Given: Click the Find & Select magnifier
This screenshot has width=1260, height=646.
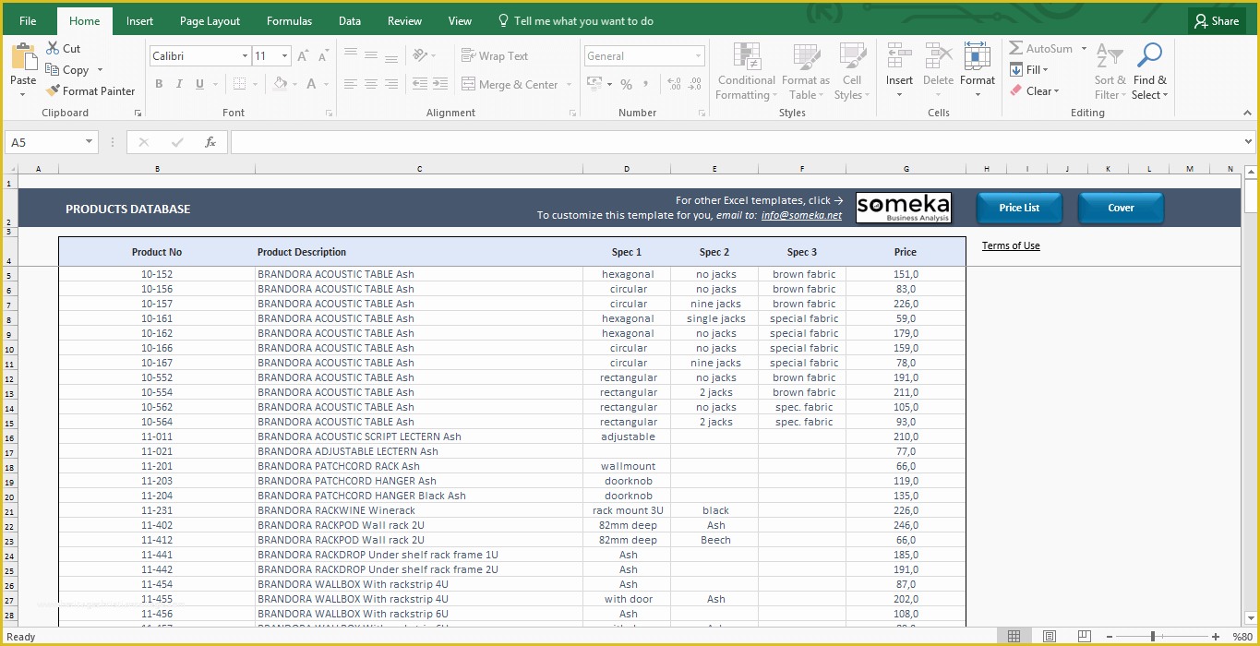Looking at the screenshot, I should pyautogui.click(x=1149, y=56).
